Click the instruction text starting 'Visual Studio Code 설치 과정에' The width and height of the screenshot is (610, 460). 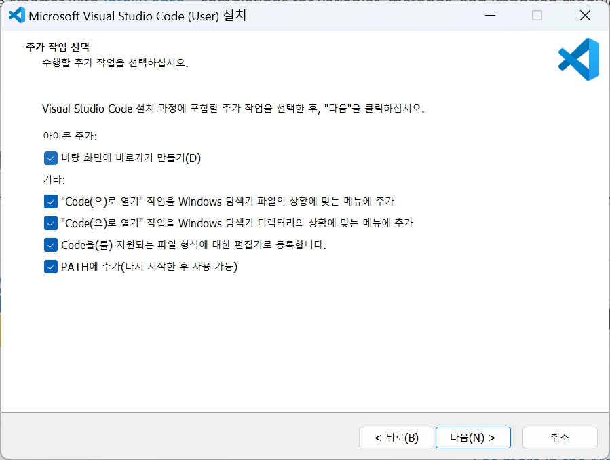(233, 108)
